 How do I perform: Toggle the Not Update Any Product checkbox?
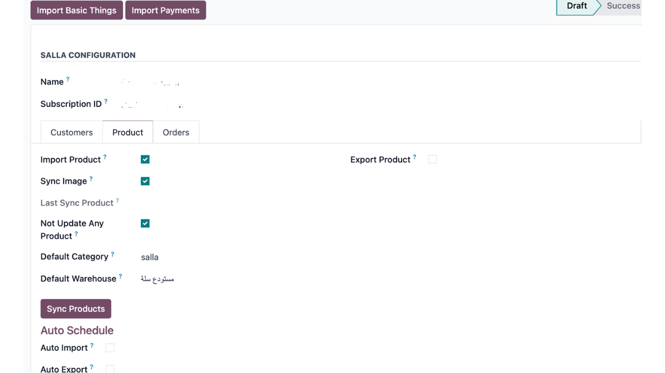click(145, 223)
